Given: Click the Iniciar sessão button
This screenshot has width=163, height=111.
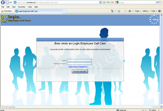Looking at the screenshot, I should click(x=80, y=71).
